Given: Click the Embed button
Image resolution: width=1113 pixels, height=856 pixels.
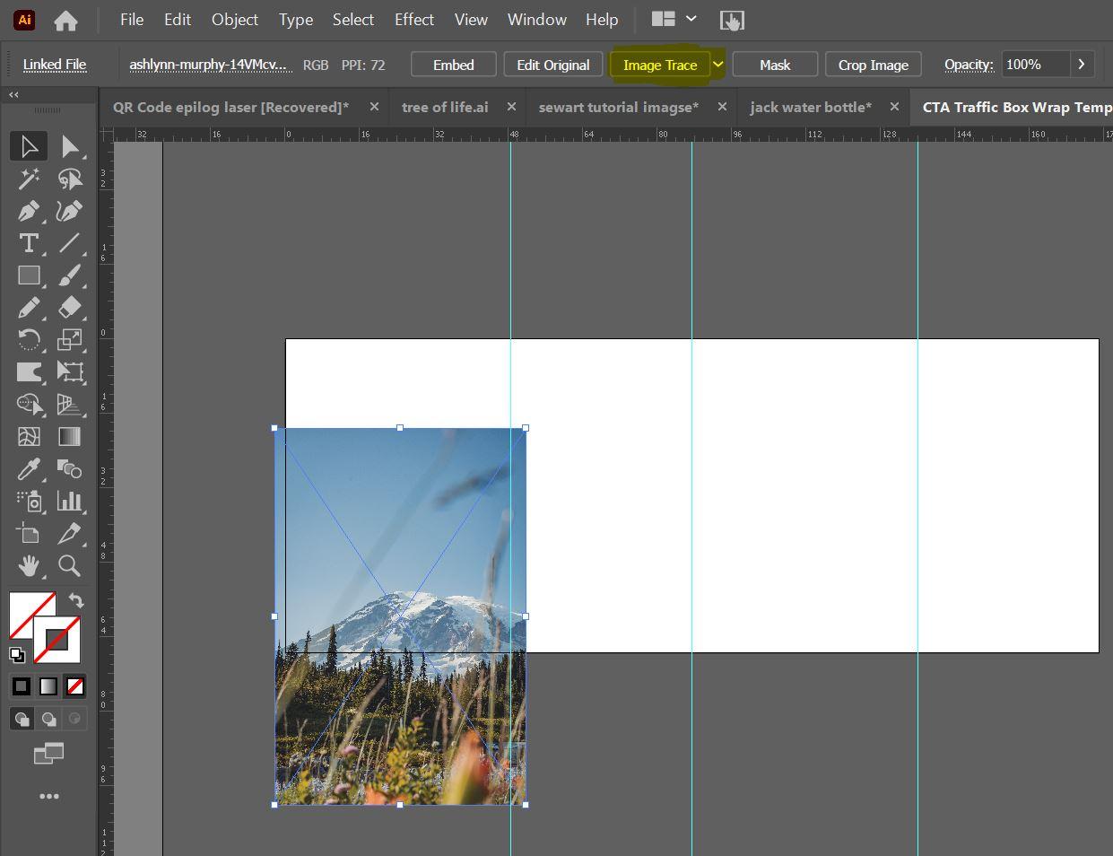Looking at the screenshot, I should click(x=453, y=65).
